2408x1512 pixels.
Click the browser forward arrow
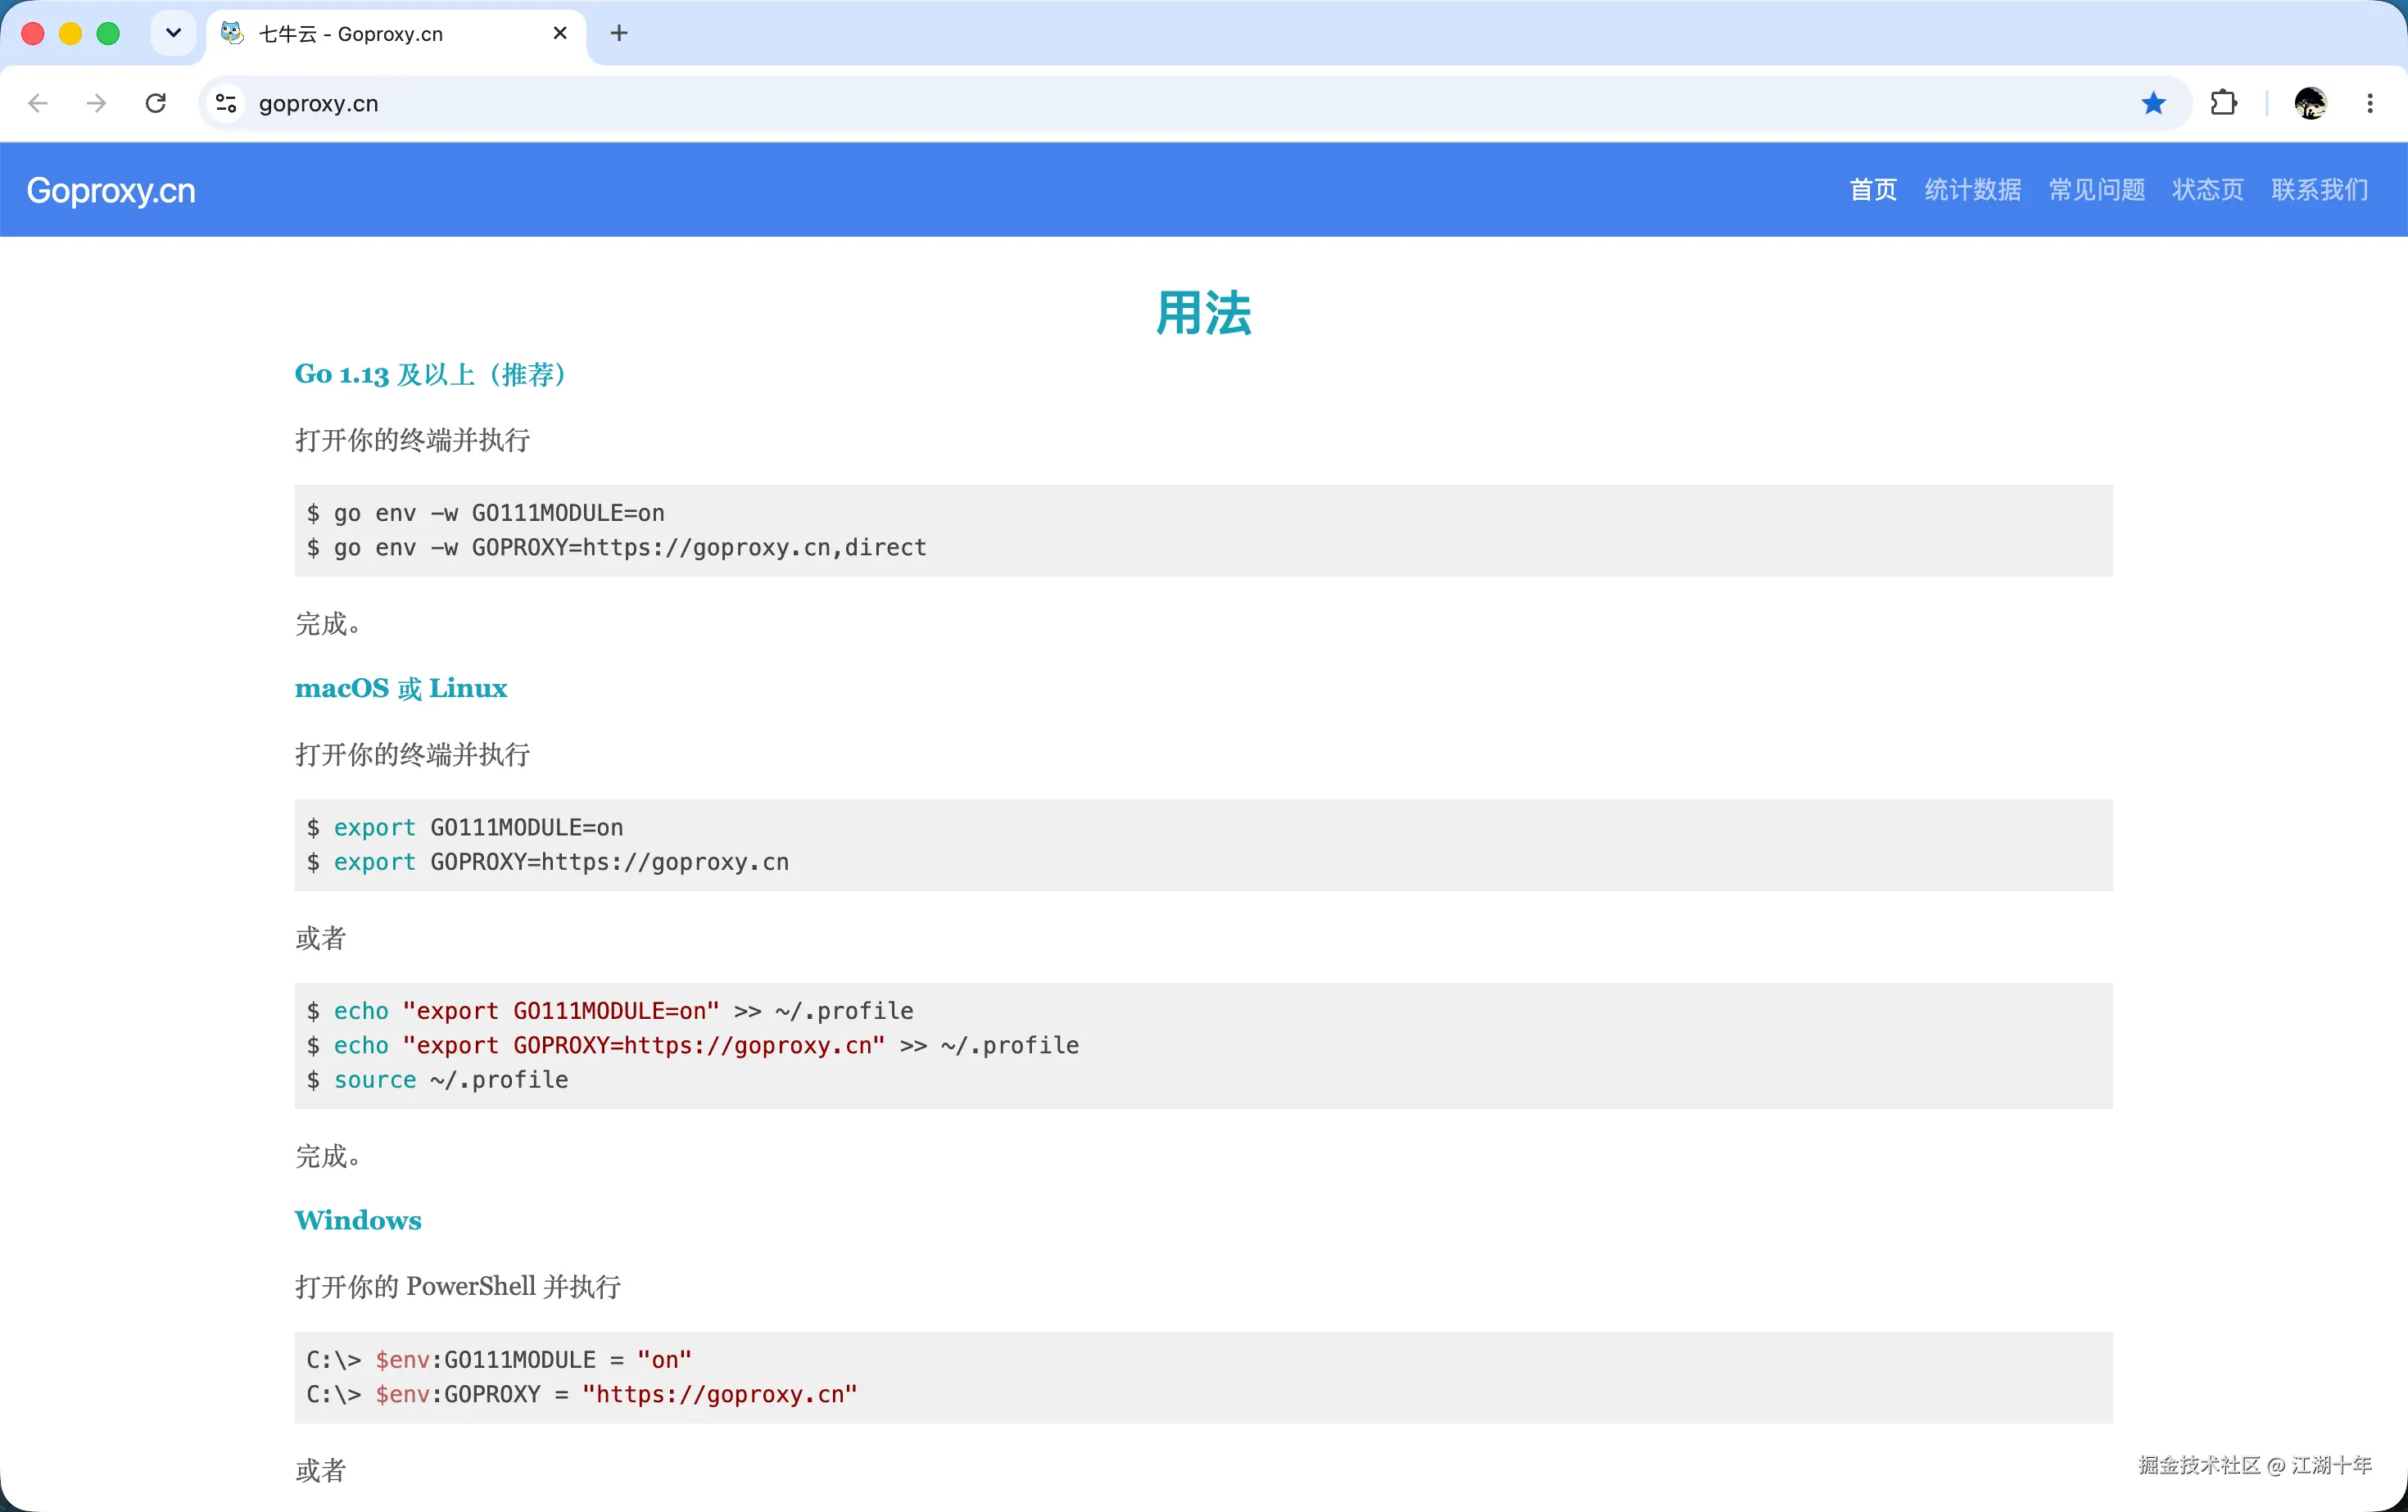click(97, 103)
